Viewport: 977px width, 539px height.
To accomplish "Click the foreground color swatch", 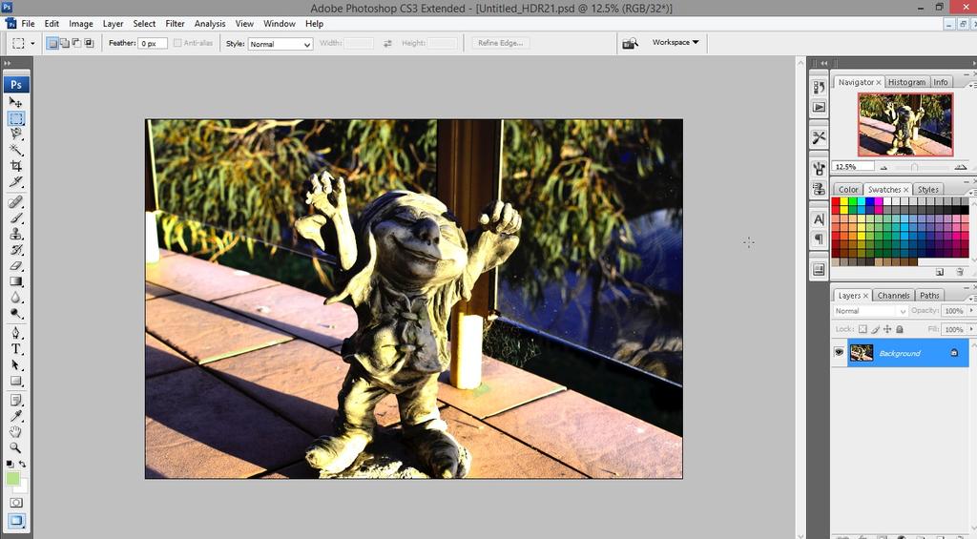I will (13, 478).
